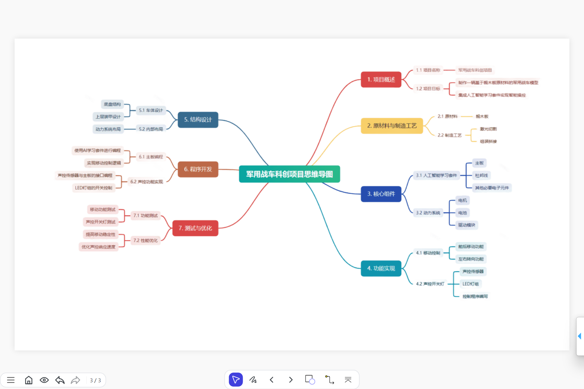
Task: Click the leaf node LED灯组
Action: click(x=471, y=284)
